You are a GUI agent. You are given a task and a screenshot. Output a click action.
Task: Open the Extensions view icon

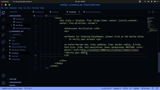tap(3, 42)
